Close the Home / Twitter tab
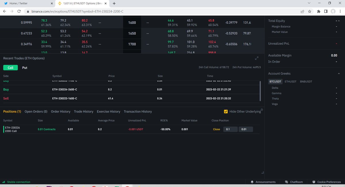The height and width of the screenshot is (187, 345). pos(52,3)
